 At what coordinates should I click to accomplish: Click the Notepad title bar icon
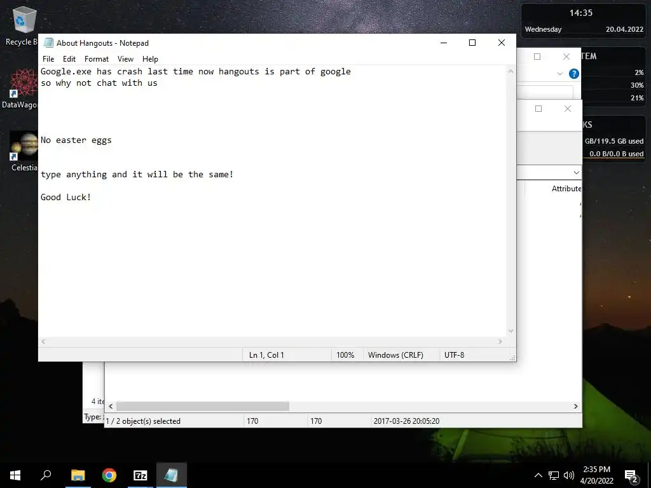tap(48, 43)
